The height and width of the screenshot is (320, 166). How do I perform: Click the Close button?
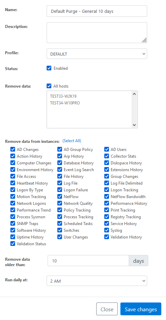tap(107, 309)
